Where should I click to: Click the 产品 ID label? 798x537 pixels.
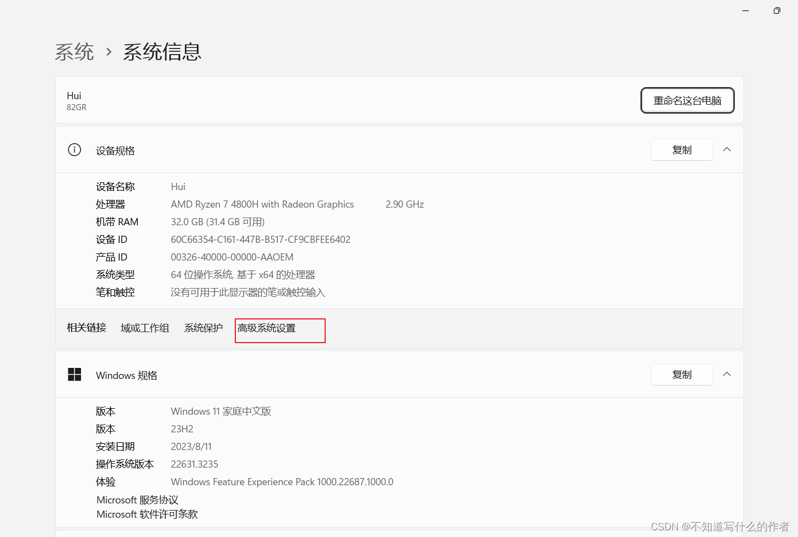pyautogui.click(x=111, y=257)
